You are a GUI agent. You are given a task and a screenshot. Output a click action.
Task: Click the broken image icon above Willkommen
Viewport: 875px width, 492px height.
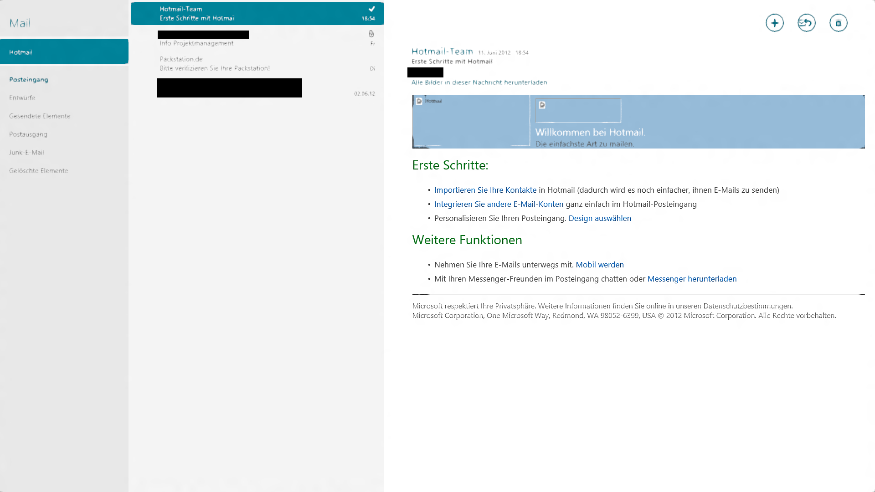[542, 105]
